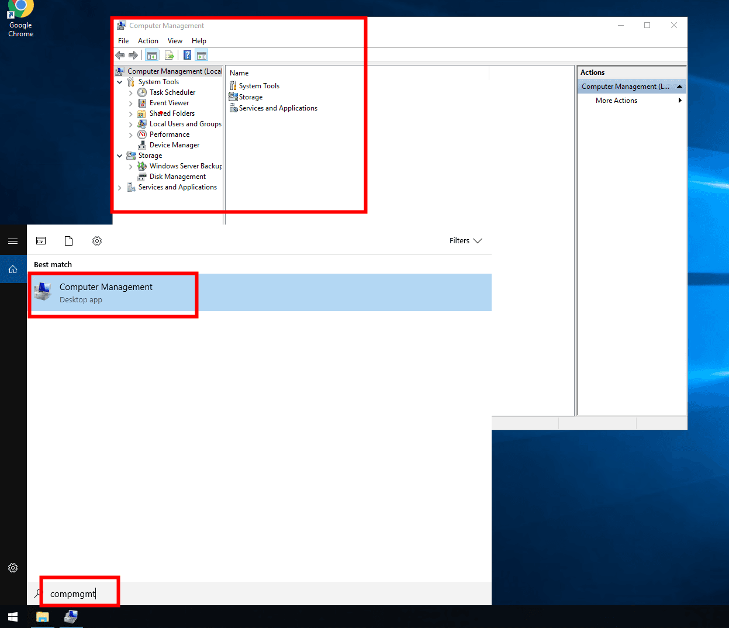This screenshot has width=729, height=628.
Task: Expand the Task Scheduler node
Action: point(131,93)
